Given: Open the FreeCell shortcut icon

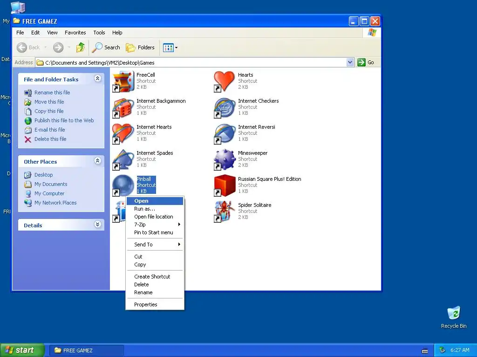Looking at the screenshot, I should tap(123, 81).
